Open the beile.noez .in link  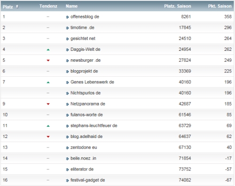coord(83,158)
